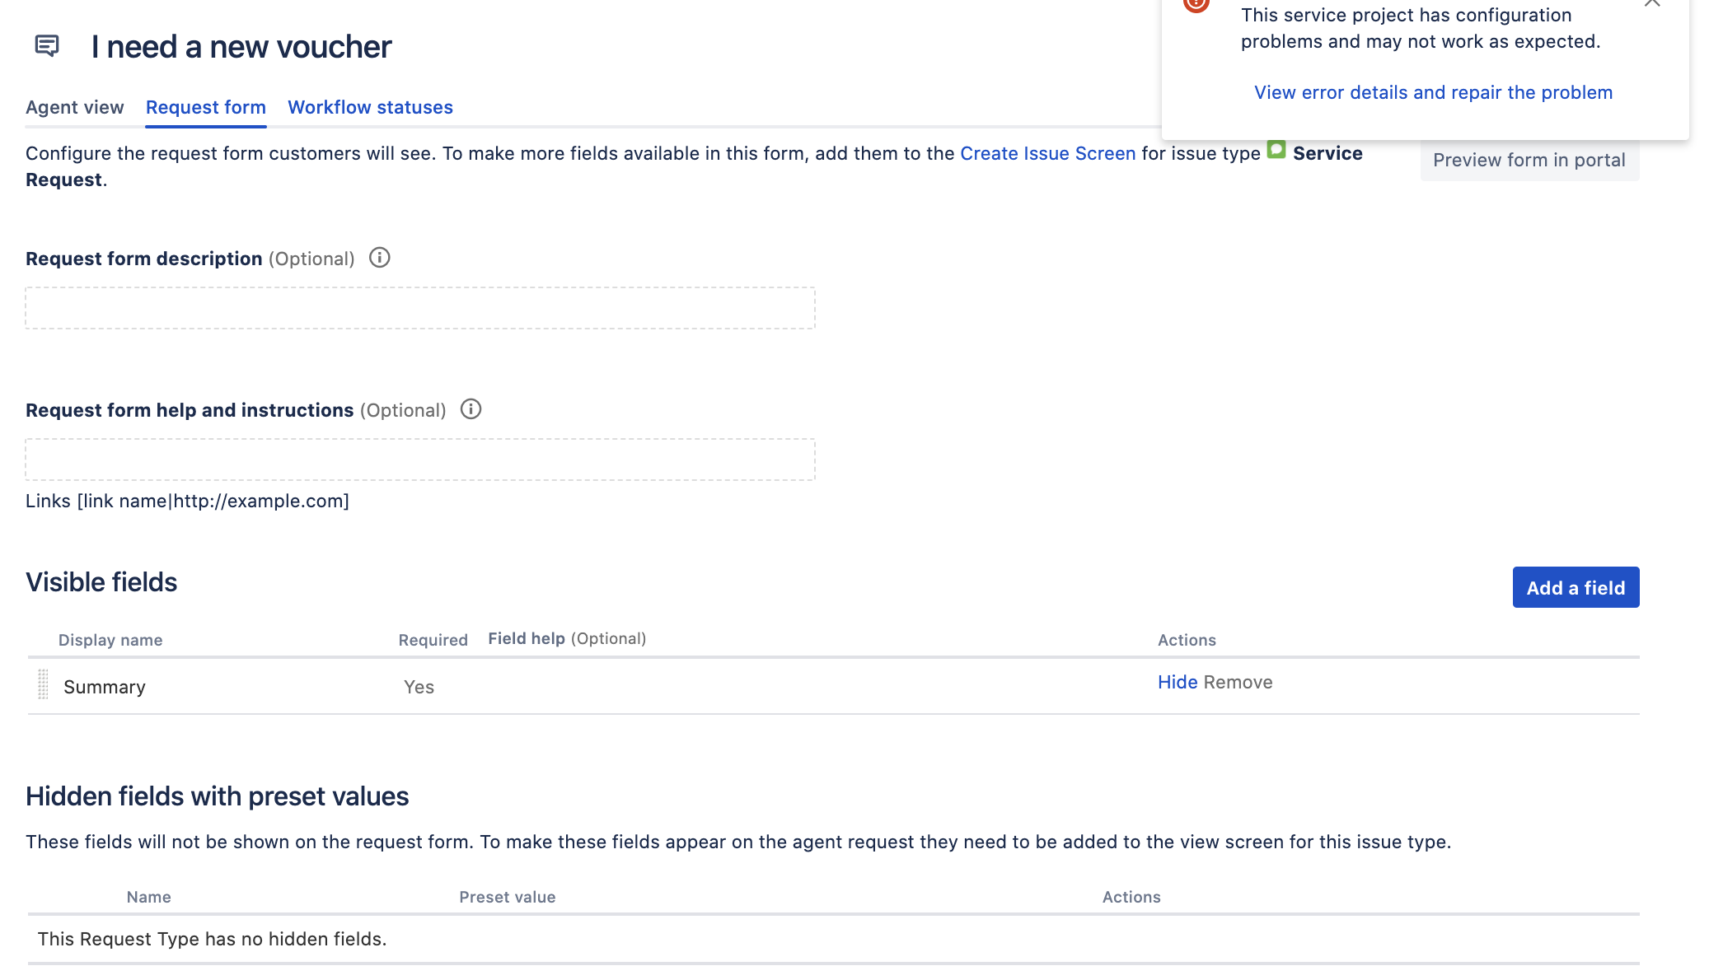Select the Request form tab
1709x980 pixels.
[x=206, y=107]
